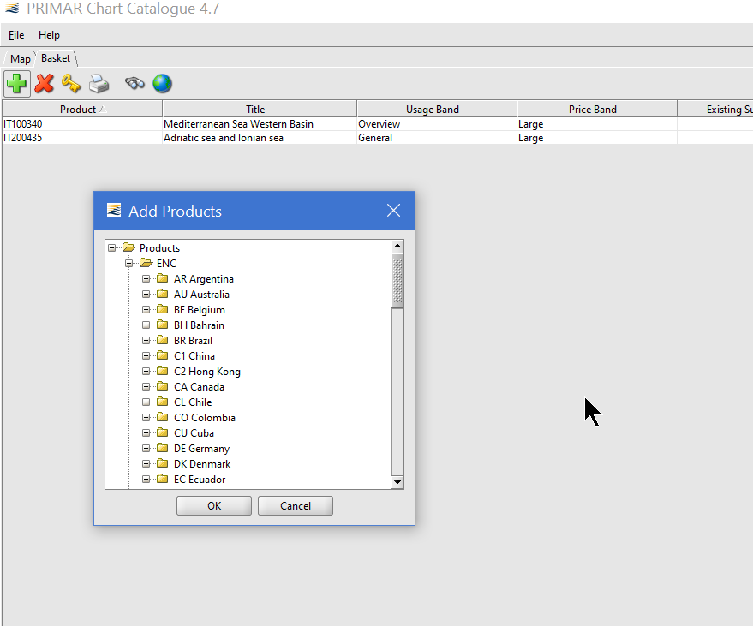
Task: Switch to the Map tab
Action: 21,58
